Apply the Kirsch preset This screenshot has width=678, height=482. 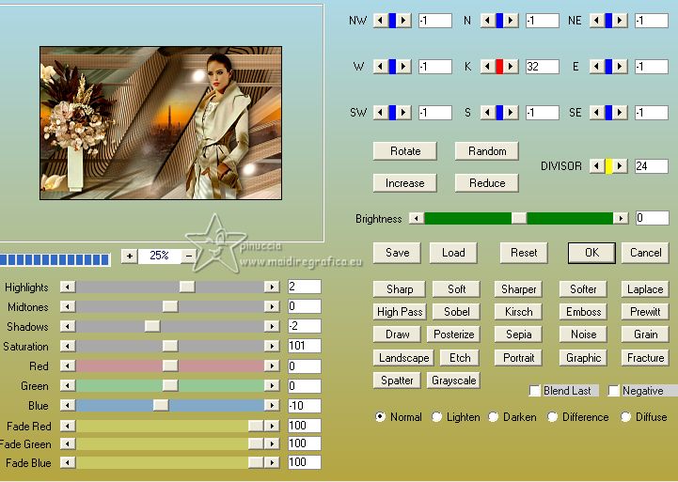click(518, 312)
